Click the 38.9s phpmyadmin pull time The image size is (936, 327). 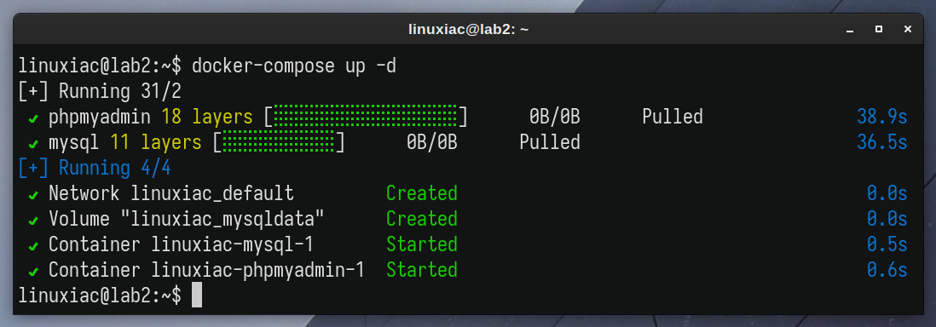882,117
